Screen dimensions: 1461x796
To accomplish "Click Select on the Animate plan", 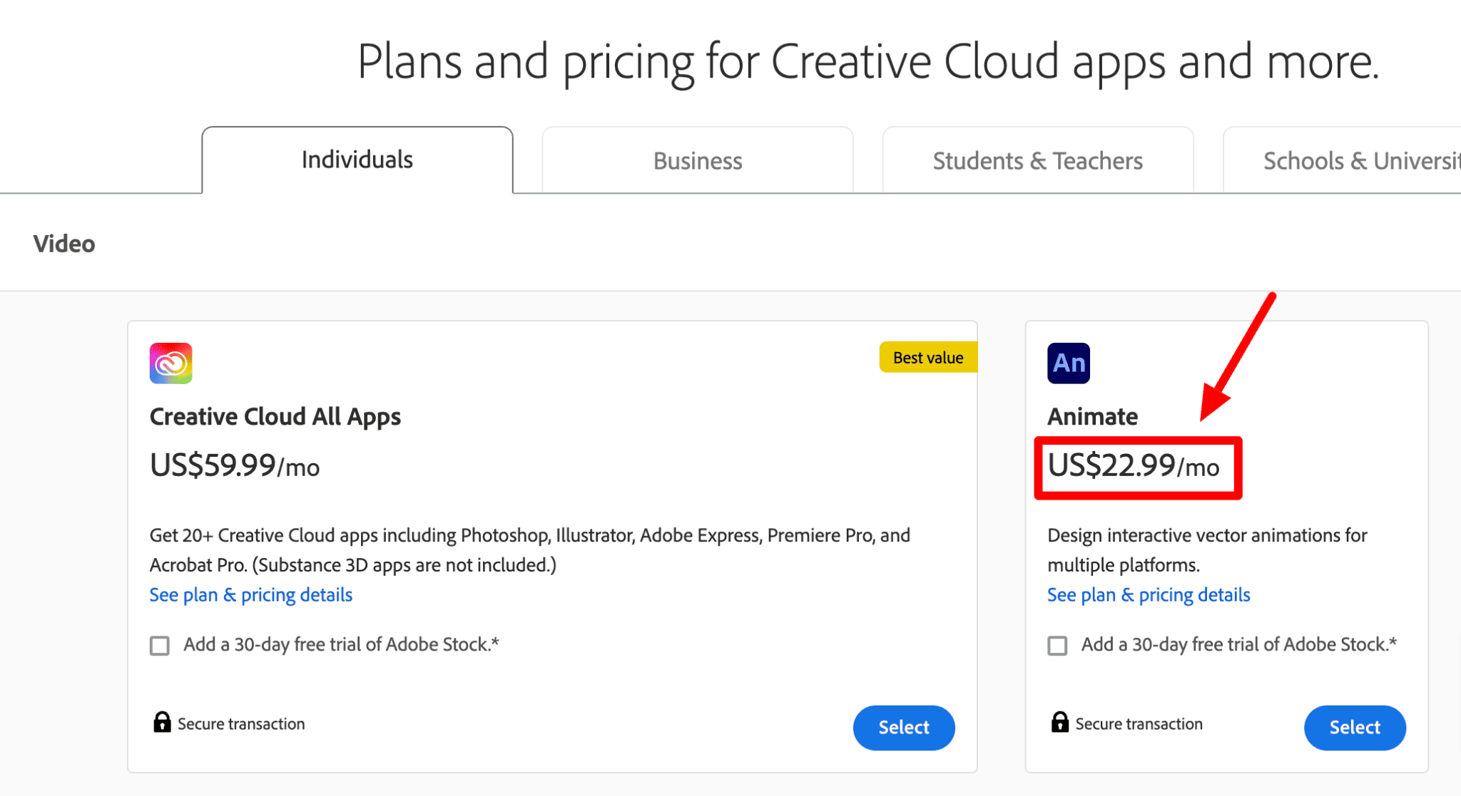I will click(x=1354, y=727).
